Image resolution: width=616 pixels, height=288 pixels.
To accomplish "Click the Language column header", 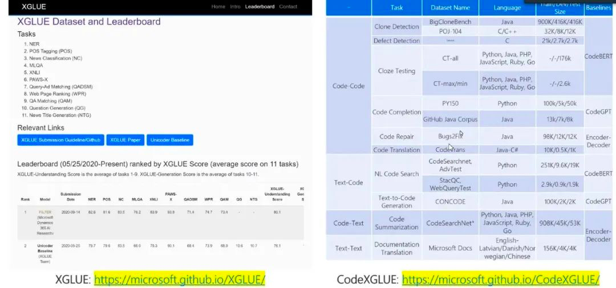I will click(507, 7).
